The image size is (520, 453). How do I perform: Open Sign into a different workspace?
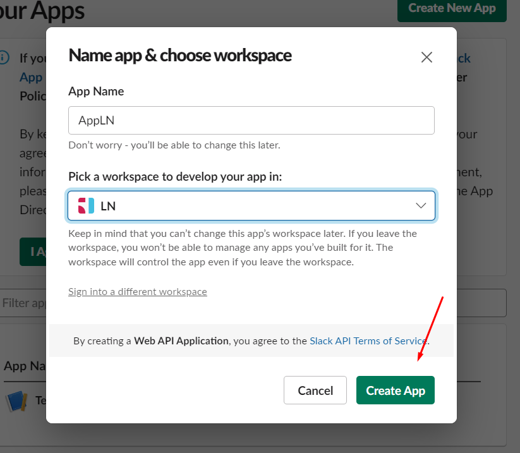tap(137, 291)
